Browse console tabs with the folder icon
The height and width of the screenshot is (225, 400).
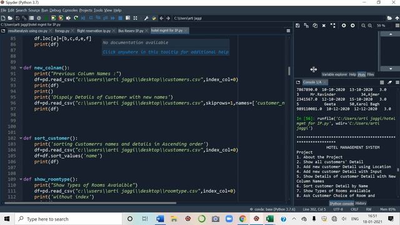(x=298, y=82)
